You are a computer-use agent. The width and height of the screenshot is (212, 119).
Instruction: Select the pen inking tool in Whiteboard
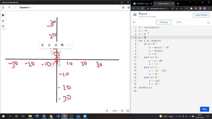click(x=3, y=20)
